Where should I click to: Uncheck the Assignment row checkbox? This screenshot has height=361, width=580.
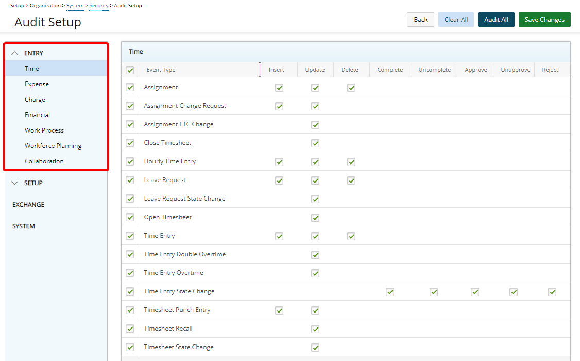[x=130, y=88]
